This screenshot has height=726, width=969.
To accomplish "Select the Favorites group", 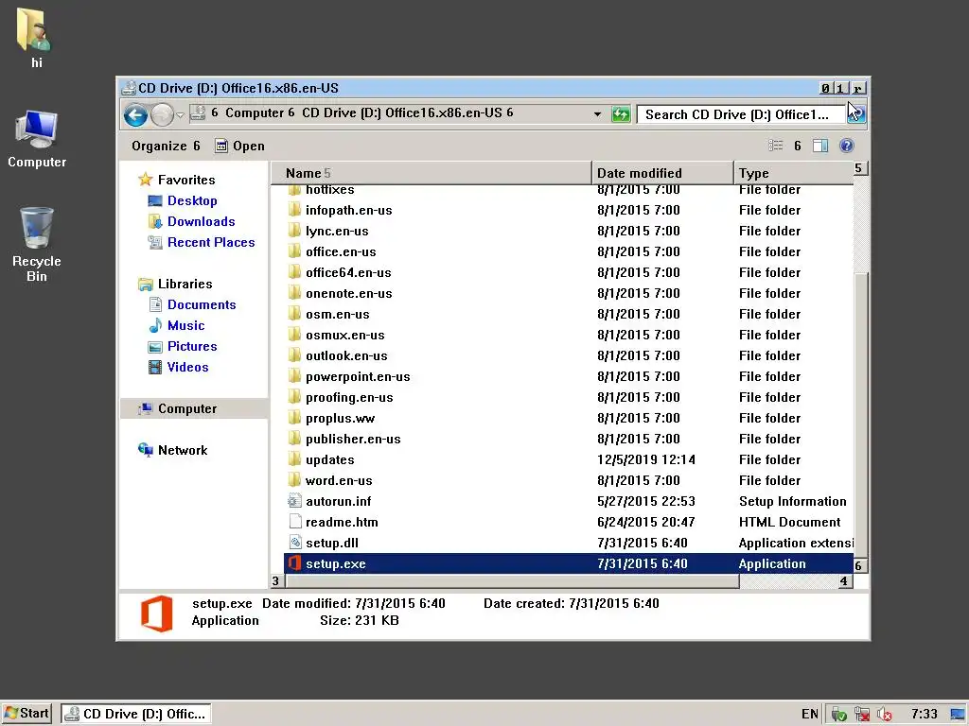I will [177, 180].
